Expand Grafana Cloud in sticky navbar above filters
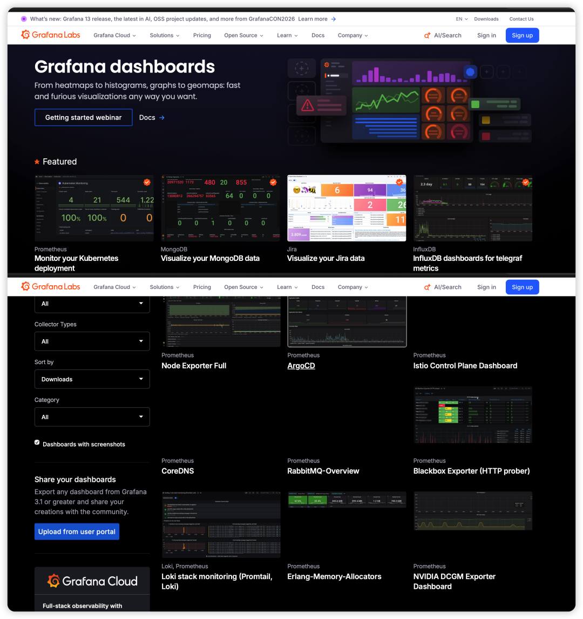Screen dimensions: 583x619 (114, 287)
